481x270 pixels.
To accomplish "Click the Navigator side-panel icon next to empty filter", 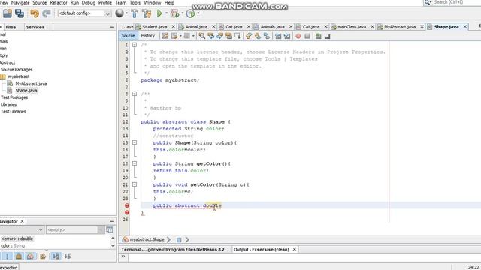I will coord(109,229).
